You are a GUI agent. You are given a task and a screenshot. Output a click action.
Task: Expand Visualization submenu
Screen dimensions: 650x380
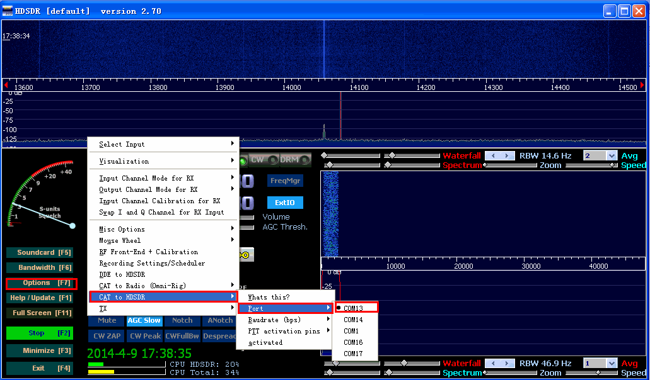(163, 161)
